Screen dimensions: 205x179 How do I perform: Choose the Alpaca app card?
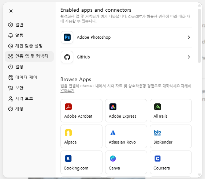81,137
